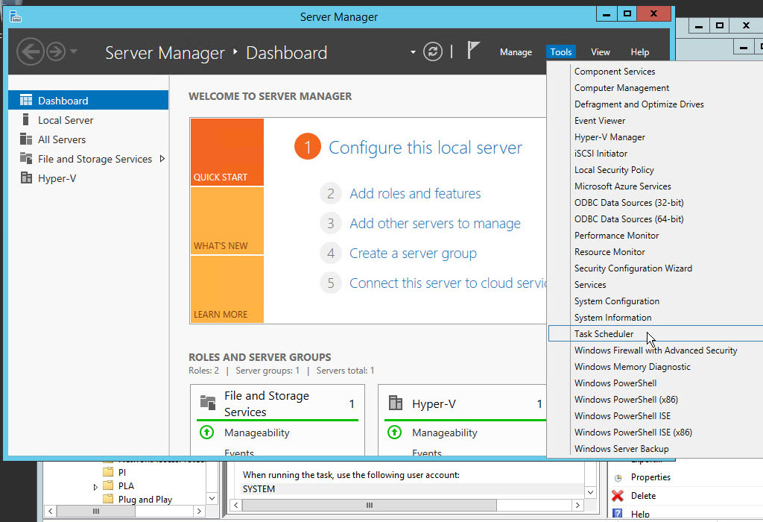Click the All Servers sidebar icon
The image size is (763, 522).
point(26,139)
